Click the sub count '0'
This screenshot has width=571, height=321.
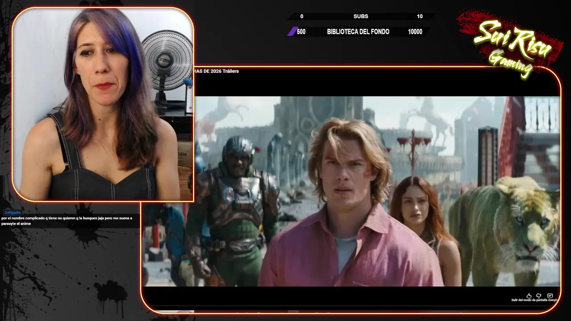coord(302,16)
